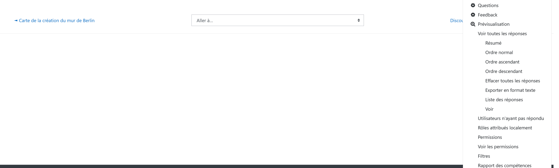Click the Voir menu entry
Image resolution: width=559 pixels, height=168 pixels.
(489, 109)
